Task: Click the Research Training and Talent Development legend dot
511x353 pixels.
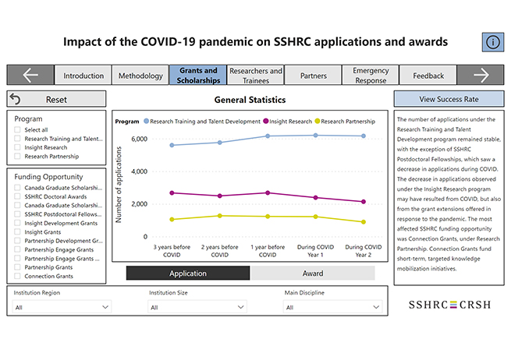Action: (x=147, y=121)
